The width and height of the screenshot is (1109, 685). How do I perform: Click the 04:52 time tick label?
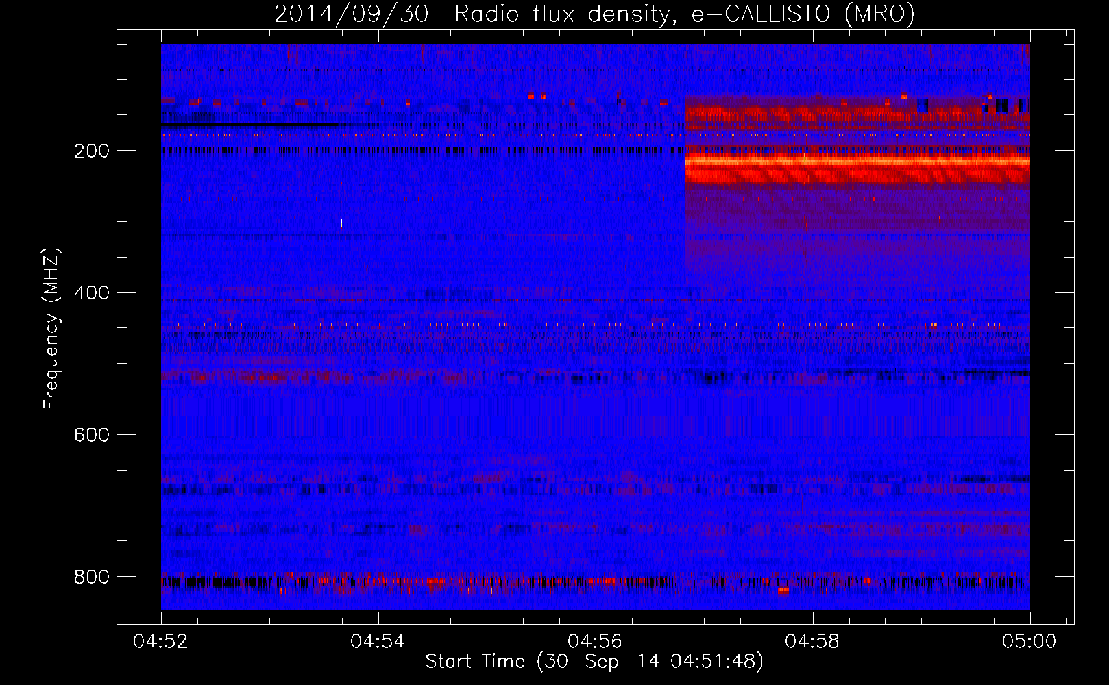click(x=160, y=641)
